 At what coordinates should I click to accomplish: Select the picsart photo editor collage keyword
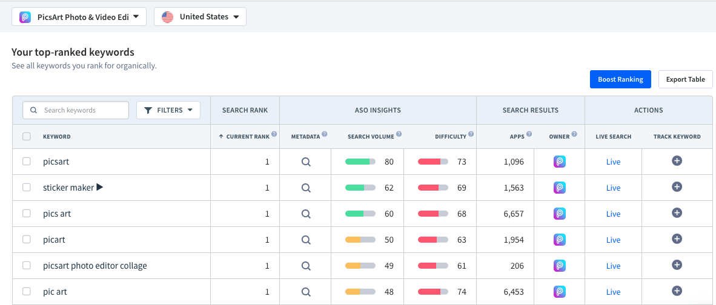coord(95,265)
